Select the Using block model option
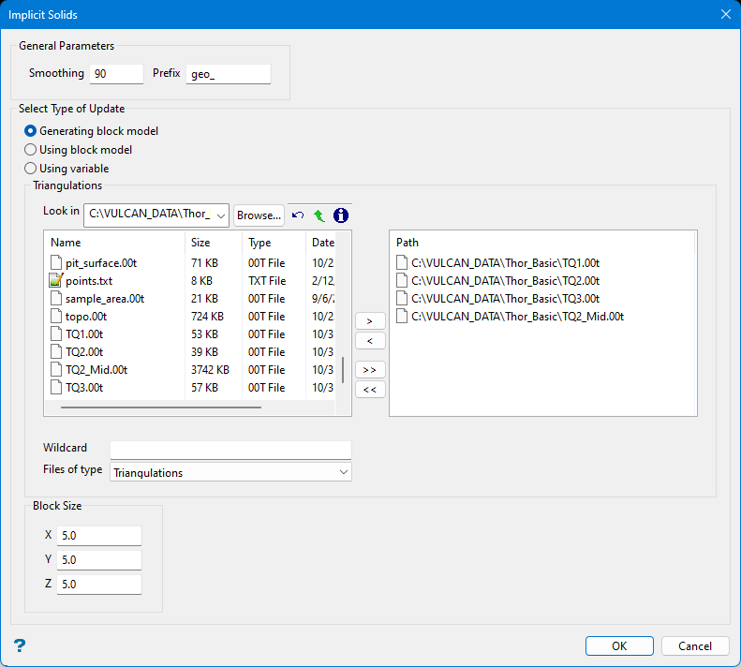Viewport: 741px width, 667px height. tap(31, 150)
